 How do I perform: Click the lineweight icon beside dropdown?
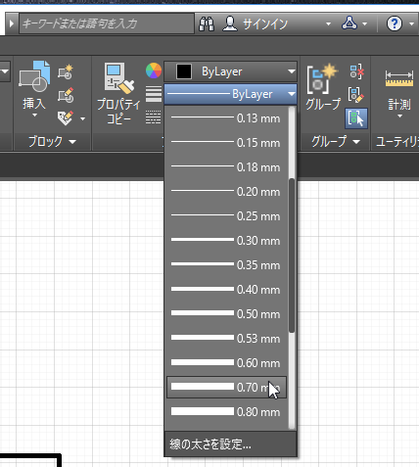pyautogui.click(x=154, y=94)
